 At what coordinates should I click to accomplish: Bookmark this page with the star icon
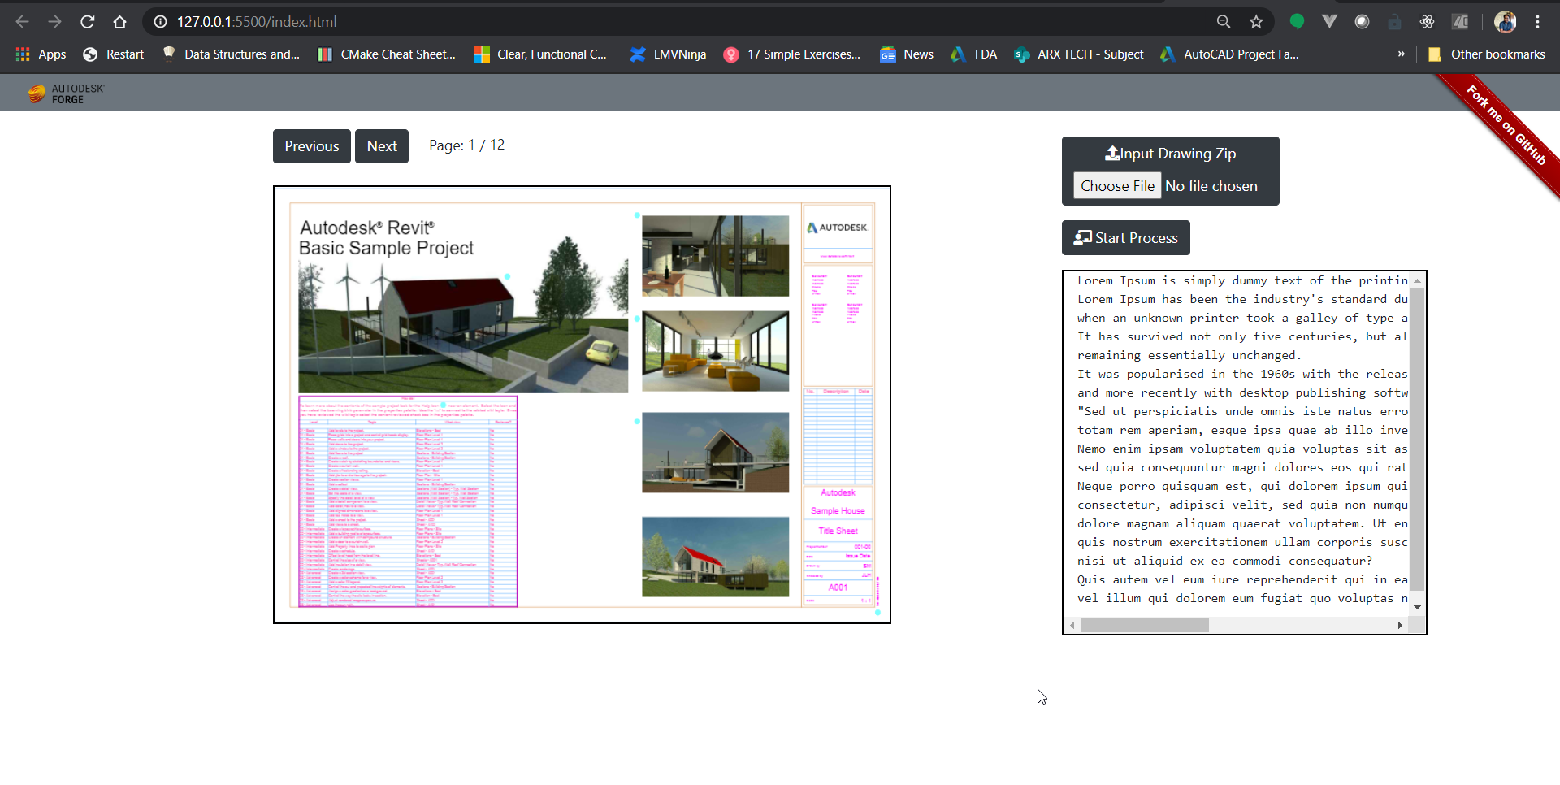pos(1256,22)
